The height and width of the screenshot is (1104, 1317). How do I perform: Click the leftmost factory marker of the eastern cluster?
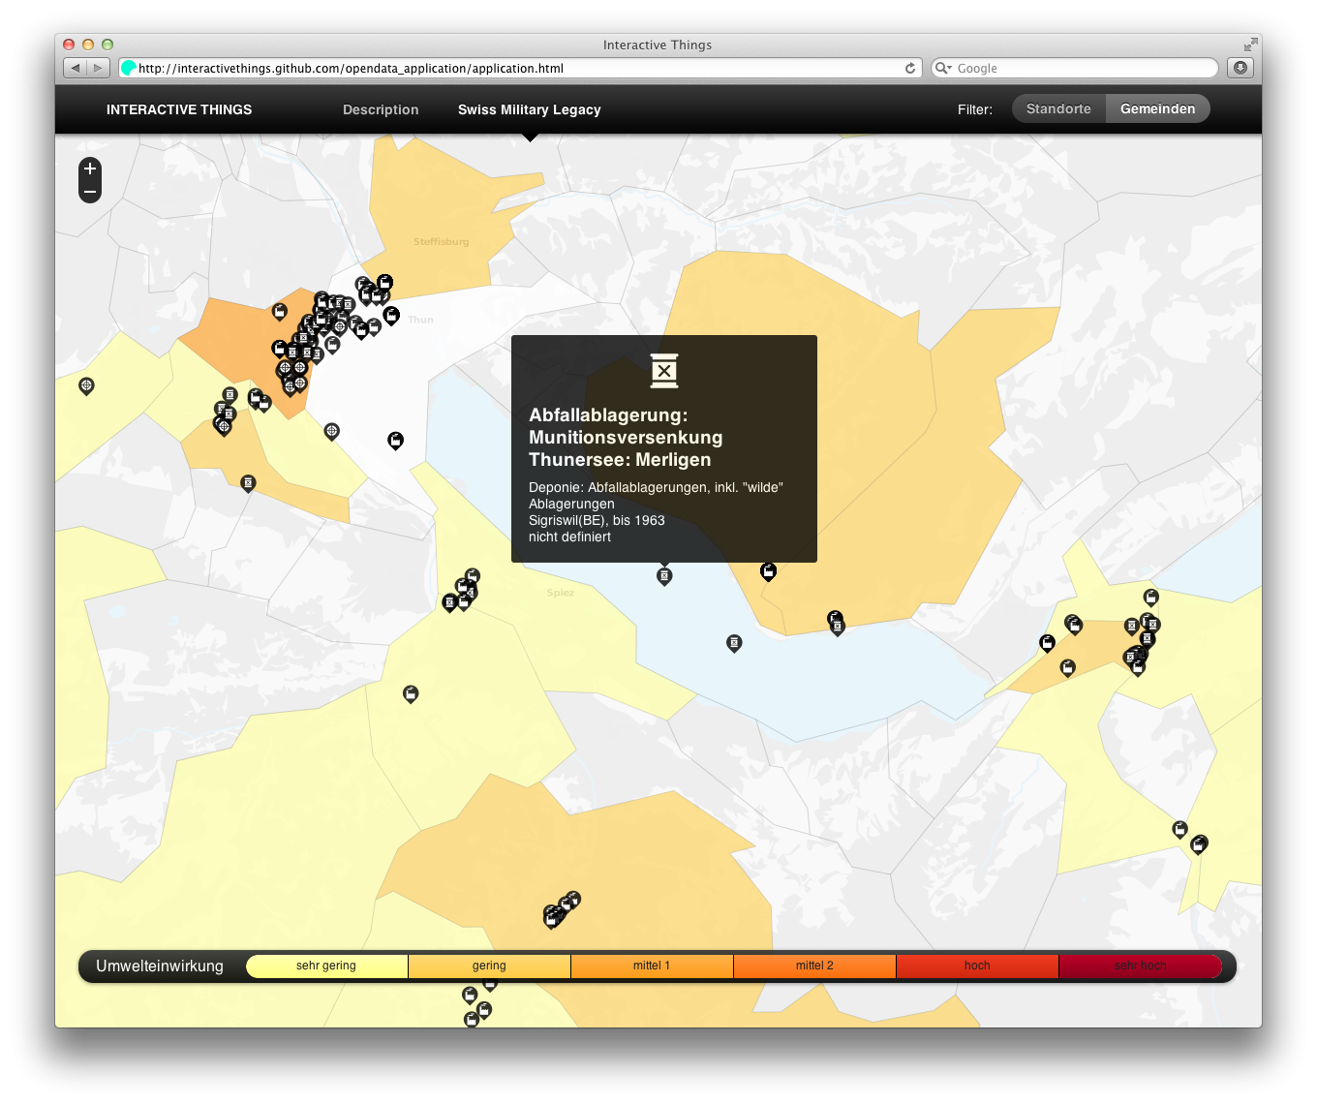pos(1047,643)
